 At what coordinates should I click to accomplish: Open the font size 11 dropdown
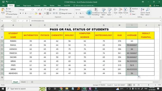tap(36, 10)
